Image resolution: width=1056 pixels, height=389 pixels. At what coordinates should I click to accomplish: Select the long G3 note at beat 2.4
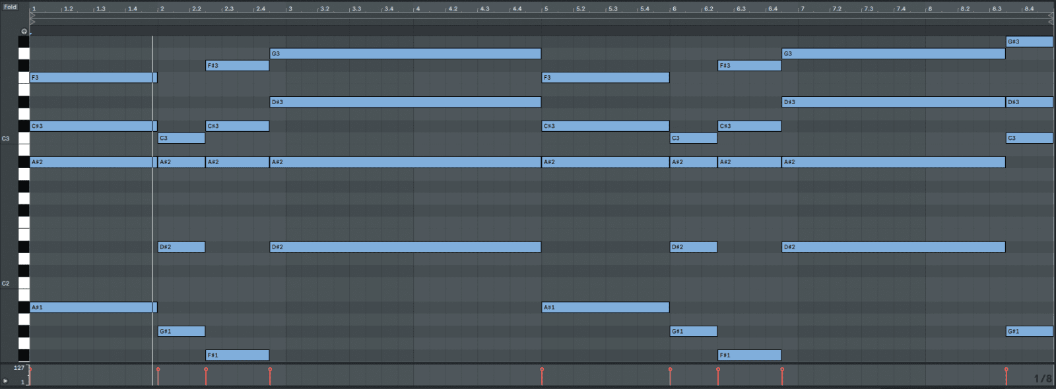click(405, 53)
